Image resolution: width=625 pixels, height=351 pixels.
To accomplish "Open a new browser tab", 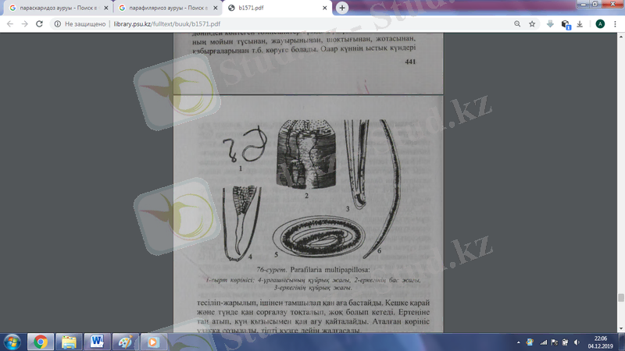I will [x=342, y=8].
